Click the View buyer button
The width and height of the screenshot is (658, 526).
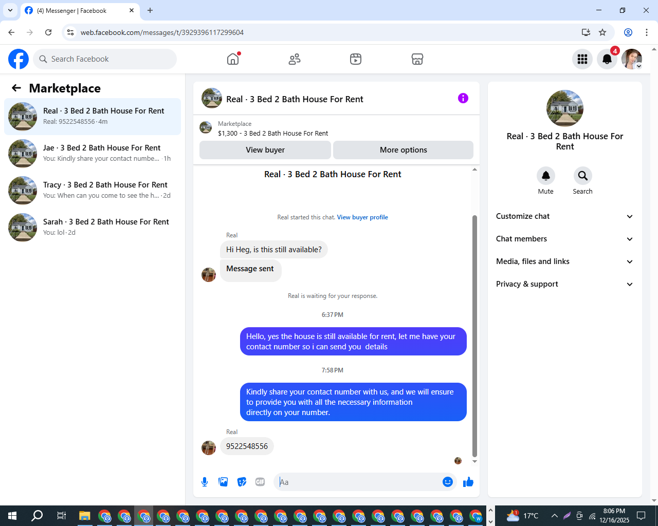pyautogui.click(x=265, y=150)
